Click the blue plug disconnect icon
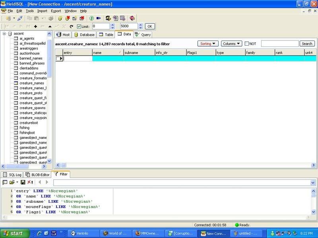 tap(20, 18)
